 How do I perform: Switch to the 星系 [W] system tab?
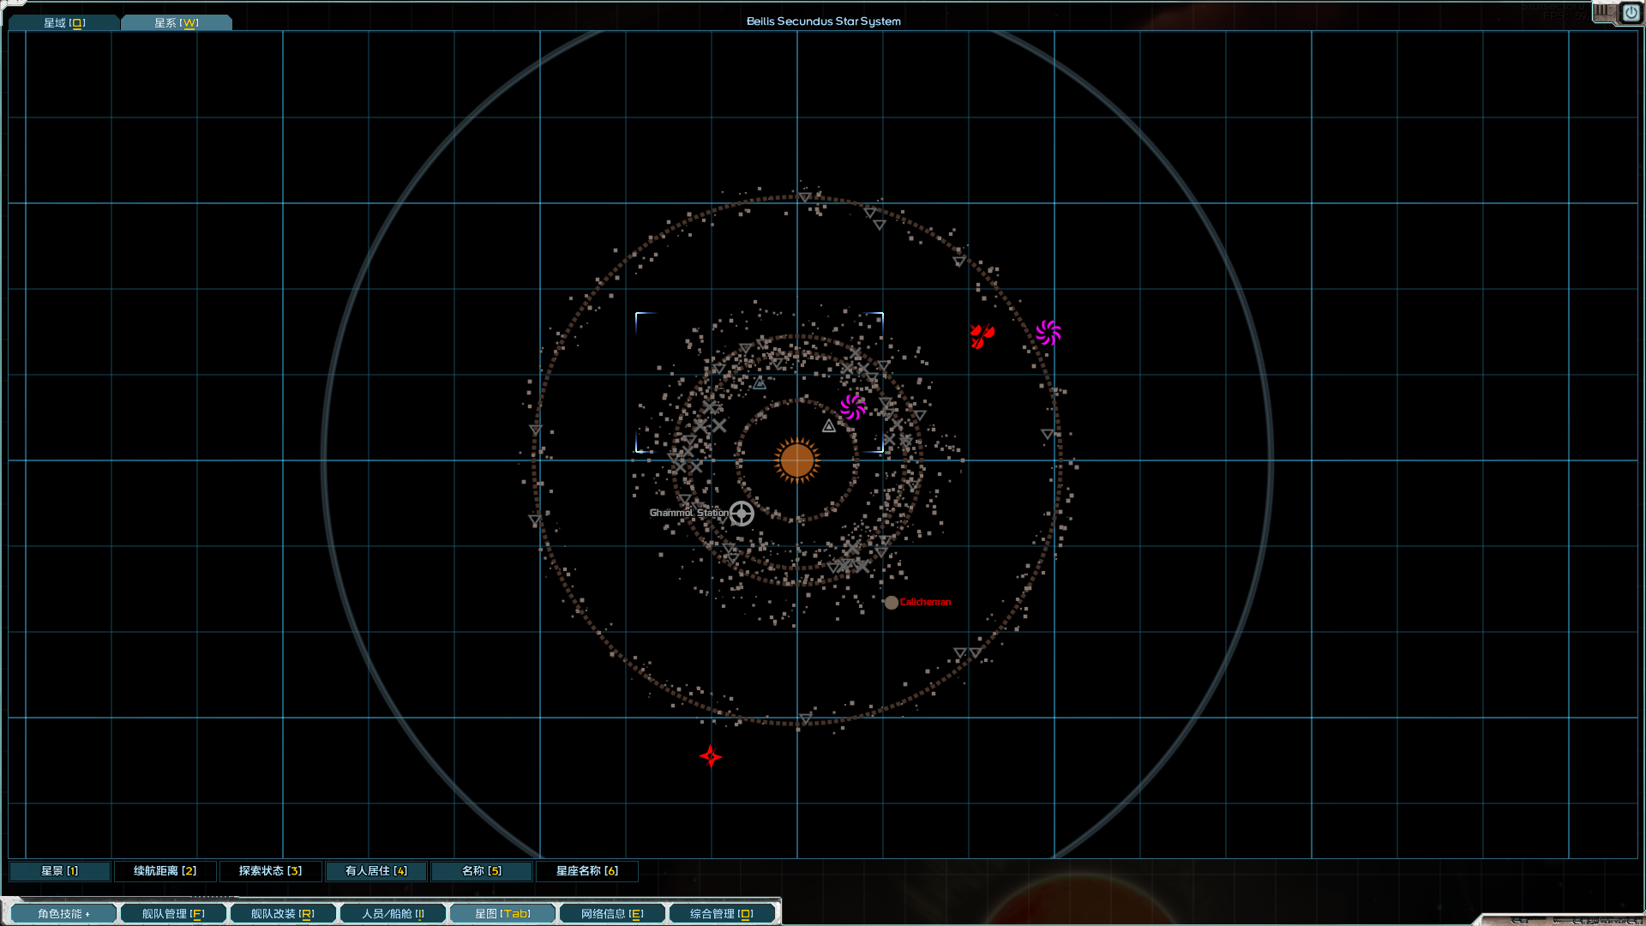(176, 23)
